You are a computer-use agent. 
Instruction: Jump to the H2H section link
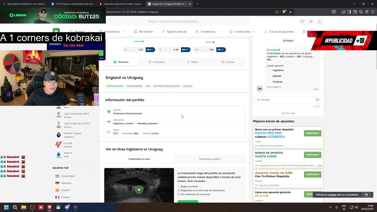(148, 86)
